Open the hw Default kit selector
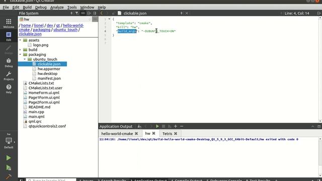 point(9,141)
